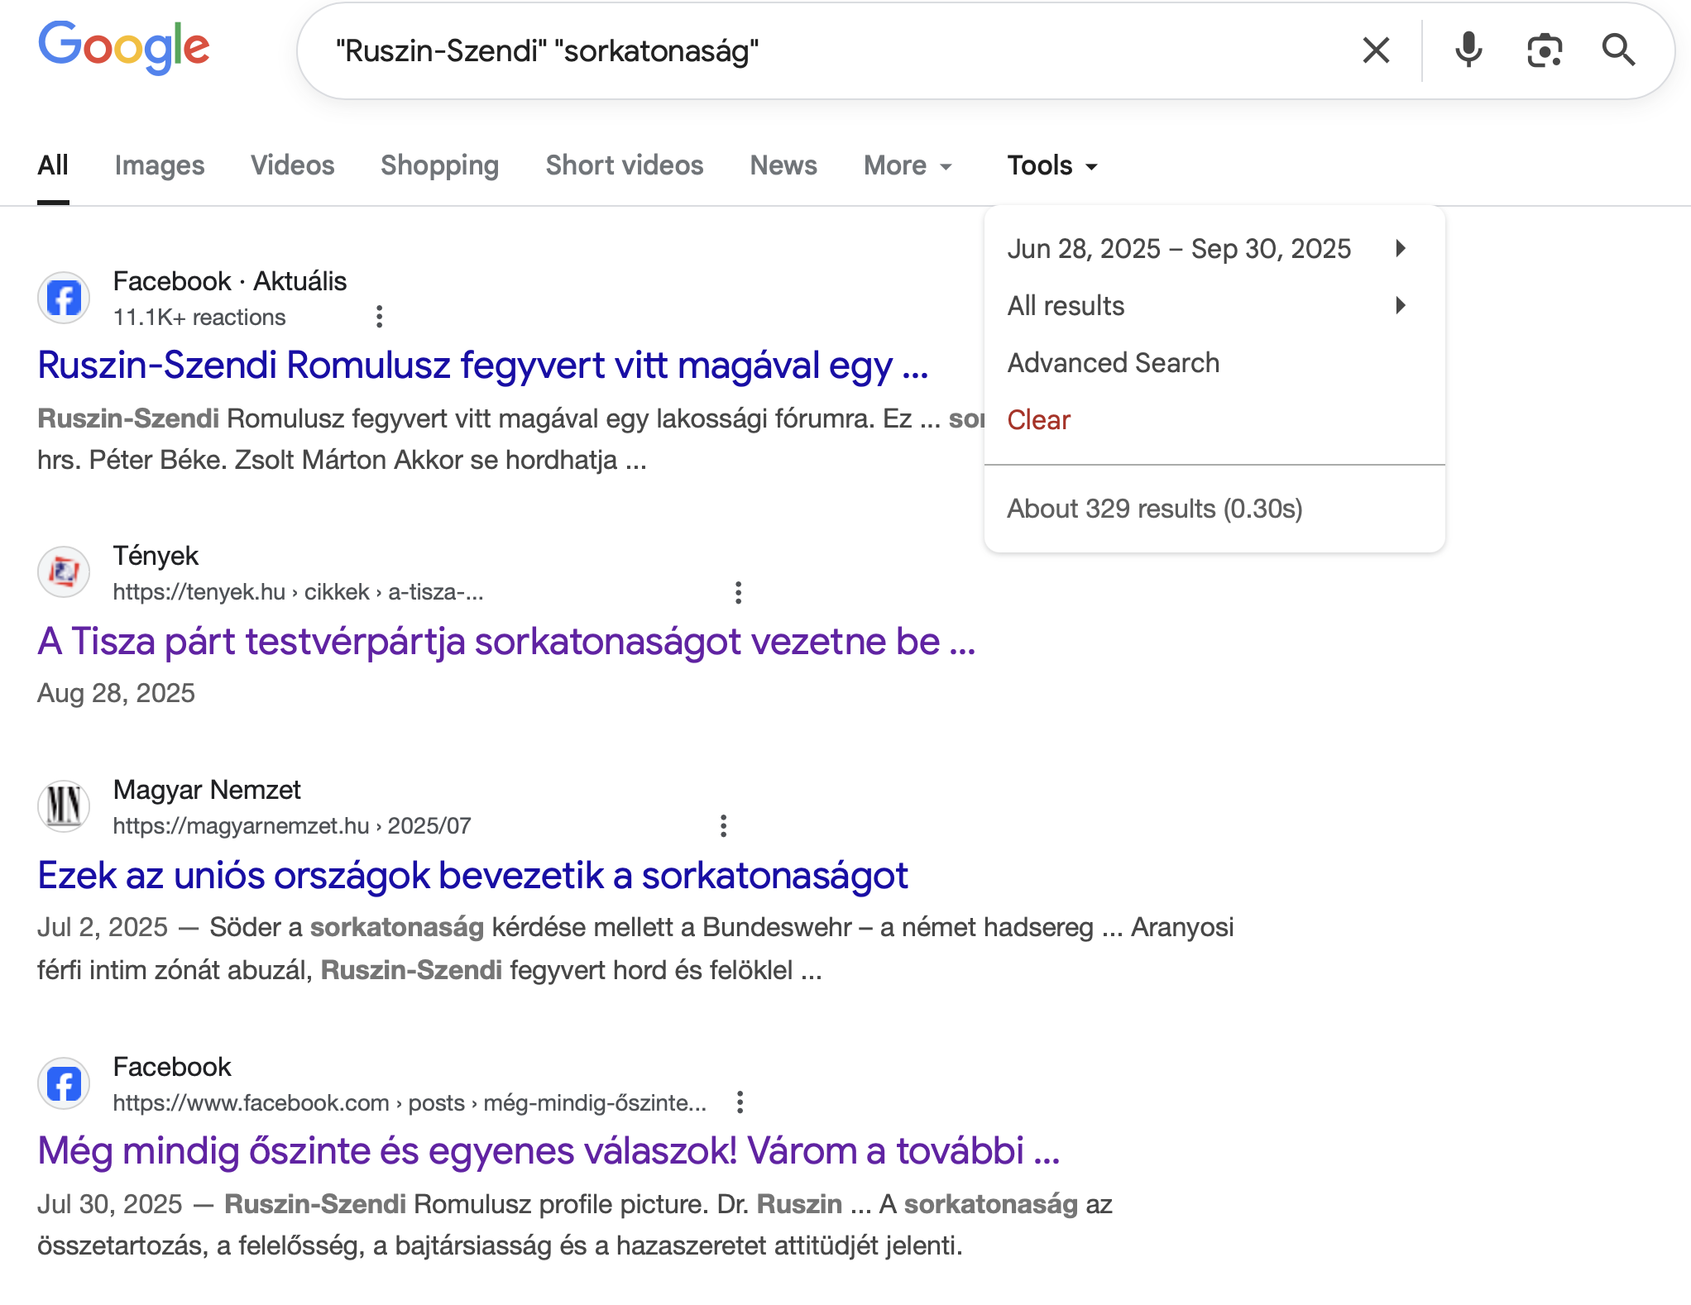Click inside the search query field
This screenshot has width=1691, height=1305.
click(x=827, y=50)
